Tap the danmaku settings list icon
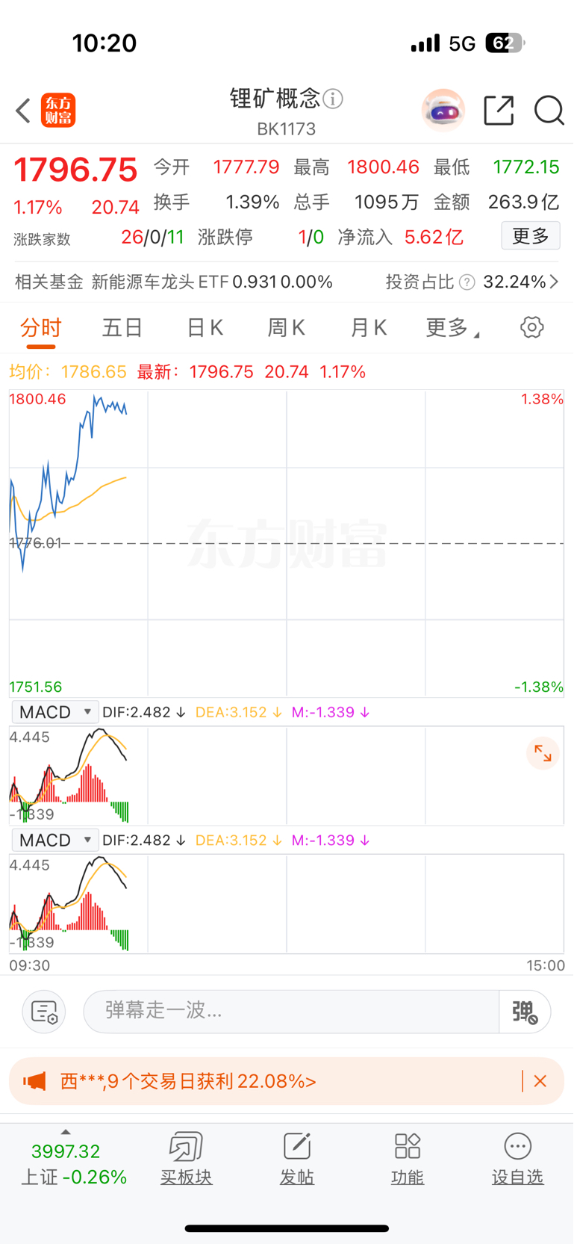The width and height of the screenshot is (574, 1244). click(44, 1012)
